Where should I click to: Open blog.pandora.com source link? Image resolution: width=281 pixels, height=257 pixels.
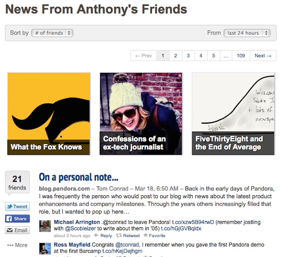point(65,189)
